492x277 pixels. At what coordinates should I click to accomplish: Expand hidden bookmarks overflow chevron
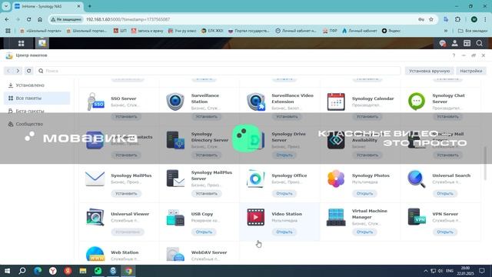tap(446, 31)
